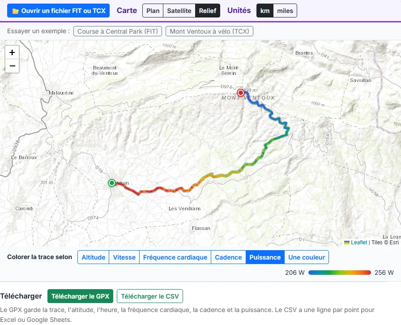Screen dimensions: 401x325
Task: Click the Brantes label on the map
Action: (x=304, y=53)
